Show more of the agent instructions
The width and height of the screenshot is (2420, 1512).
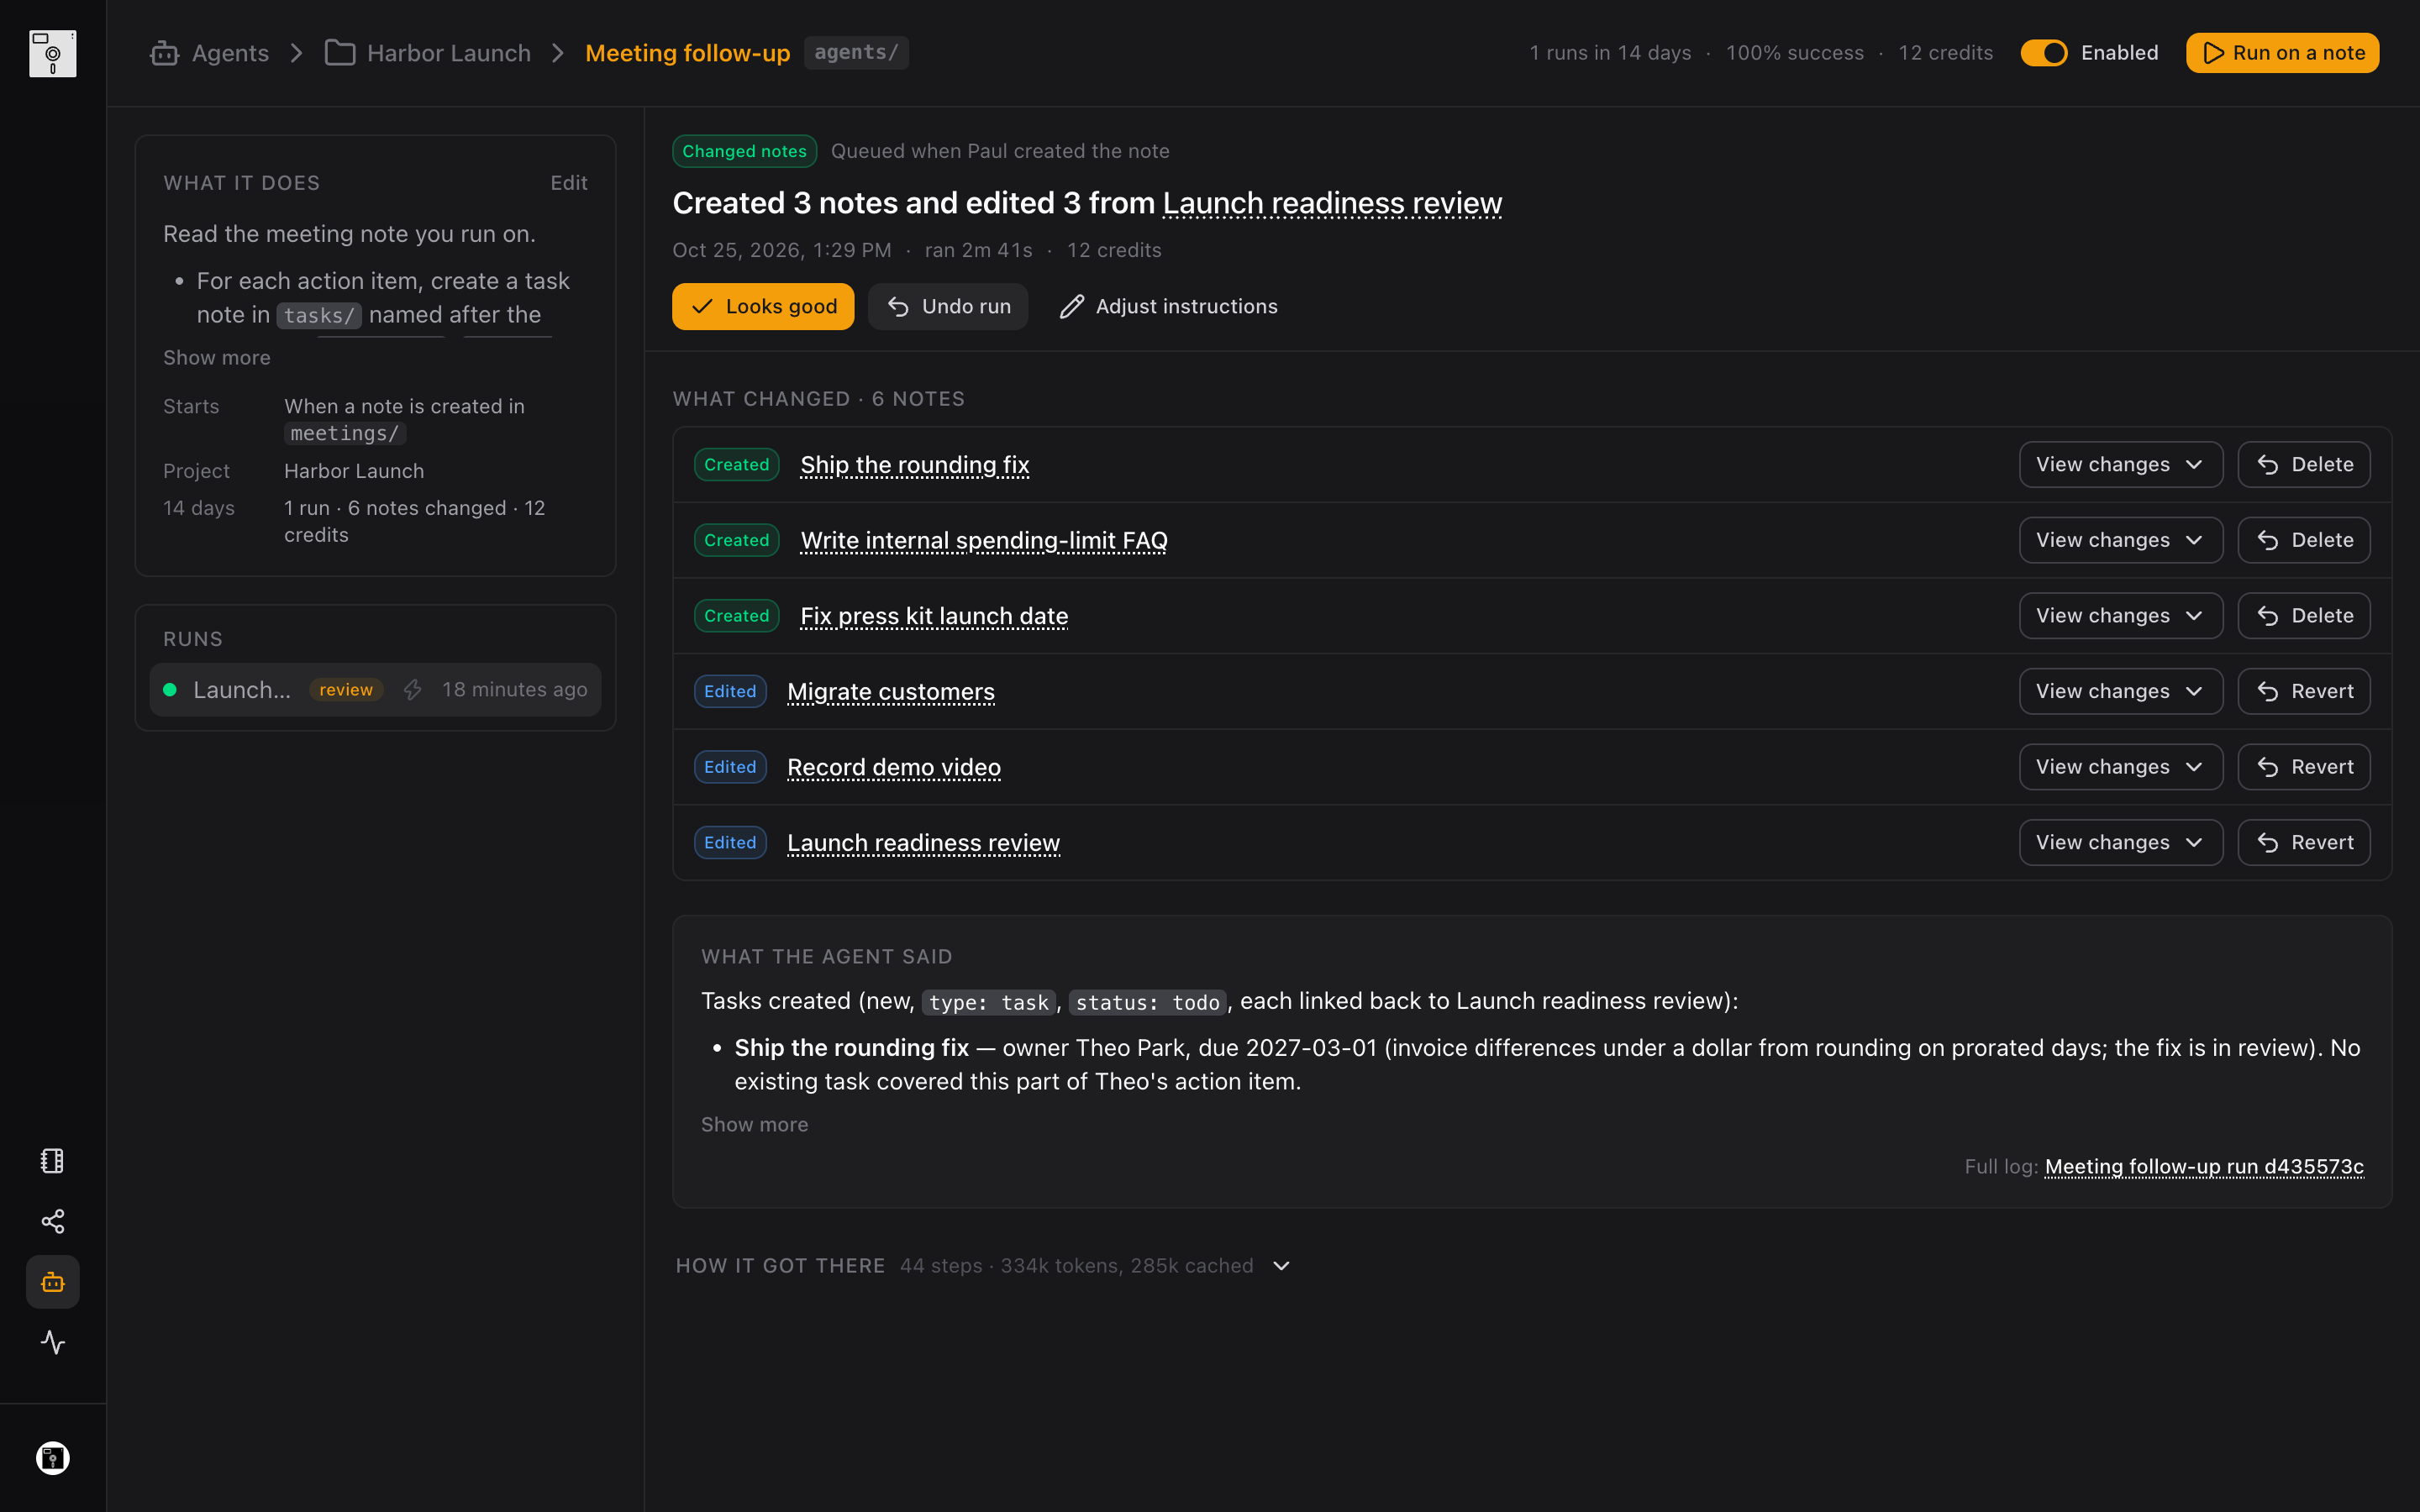pyautogui.click(x=217, y=358)
